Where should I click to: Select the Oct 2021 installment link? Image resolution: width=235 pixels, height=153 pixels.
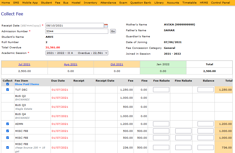tap(117, 64)
